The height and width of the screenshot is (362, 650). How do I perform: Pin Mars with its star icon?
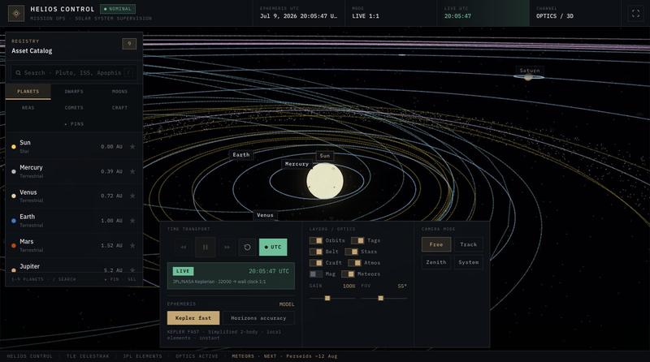(132, 245)
